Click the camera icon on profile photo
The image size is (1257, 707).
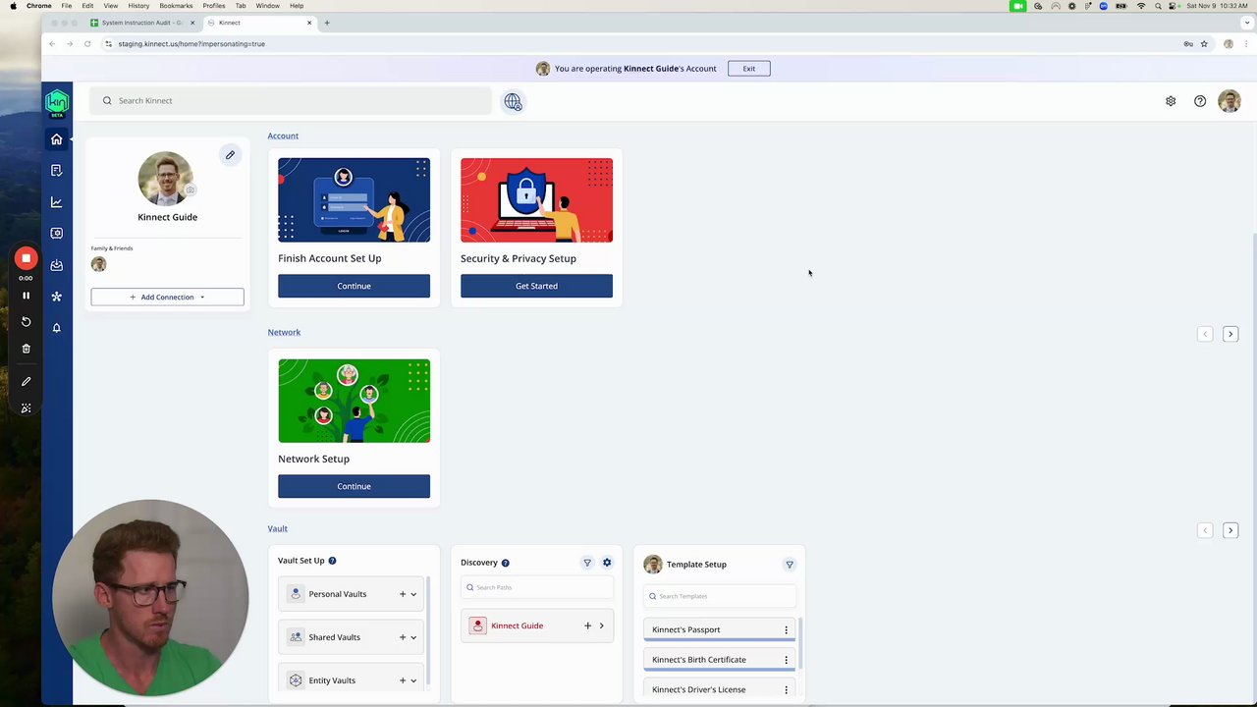pyautogui.click(x=191, y=190)
